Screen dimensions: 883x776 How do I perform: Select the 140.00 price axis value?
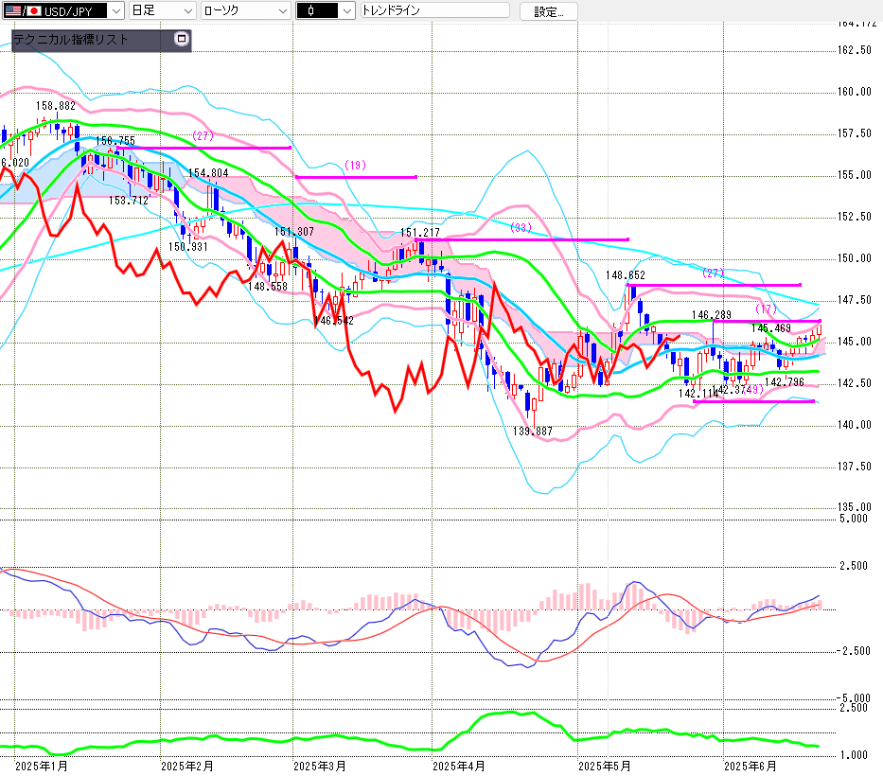click(855, 425)
